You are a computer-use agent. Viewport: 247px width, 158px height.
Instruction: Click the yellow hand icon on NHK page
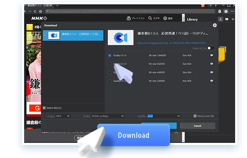[x=30, y=27]
